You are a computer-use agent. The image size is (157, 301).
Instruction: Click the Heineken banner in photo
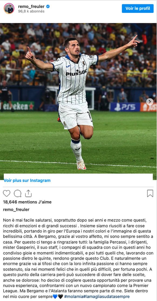coord(17,106)
